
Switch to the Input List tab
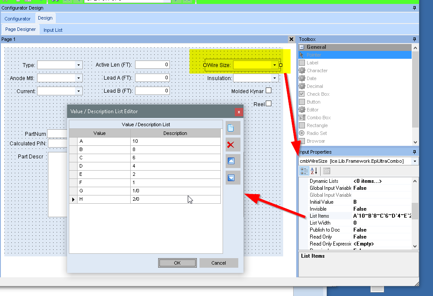53,30
